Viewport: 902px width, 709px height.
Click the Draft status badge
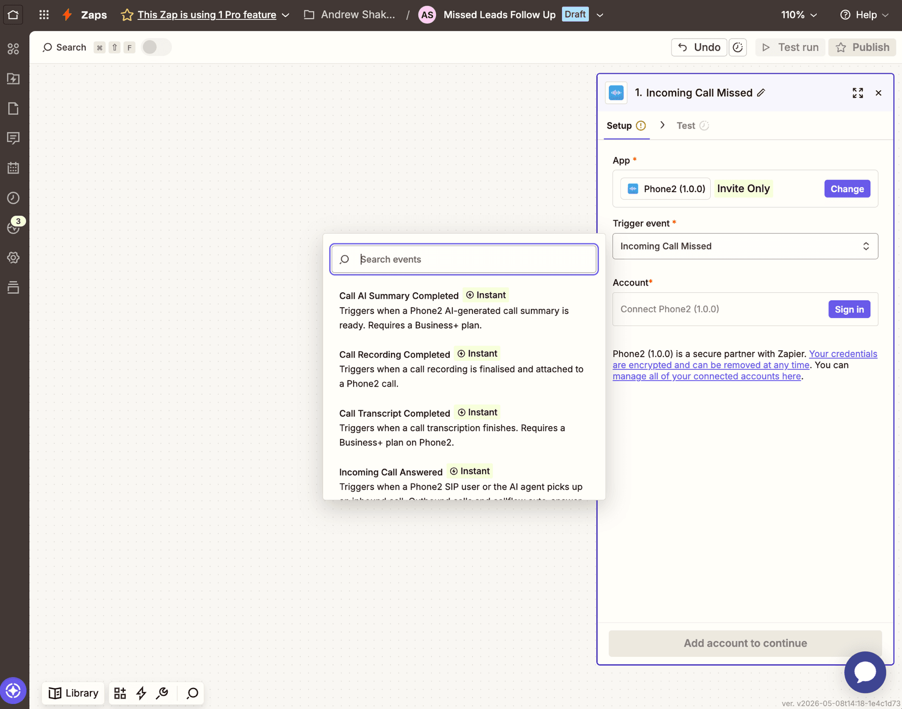(575, 14)
